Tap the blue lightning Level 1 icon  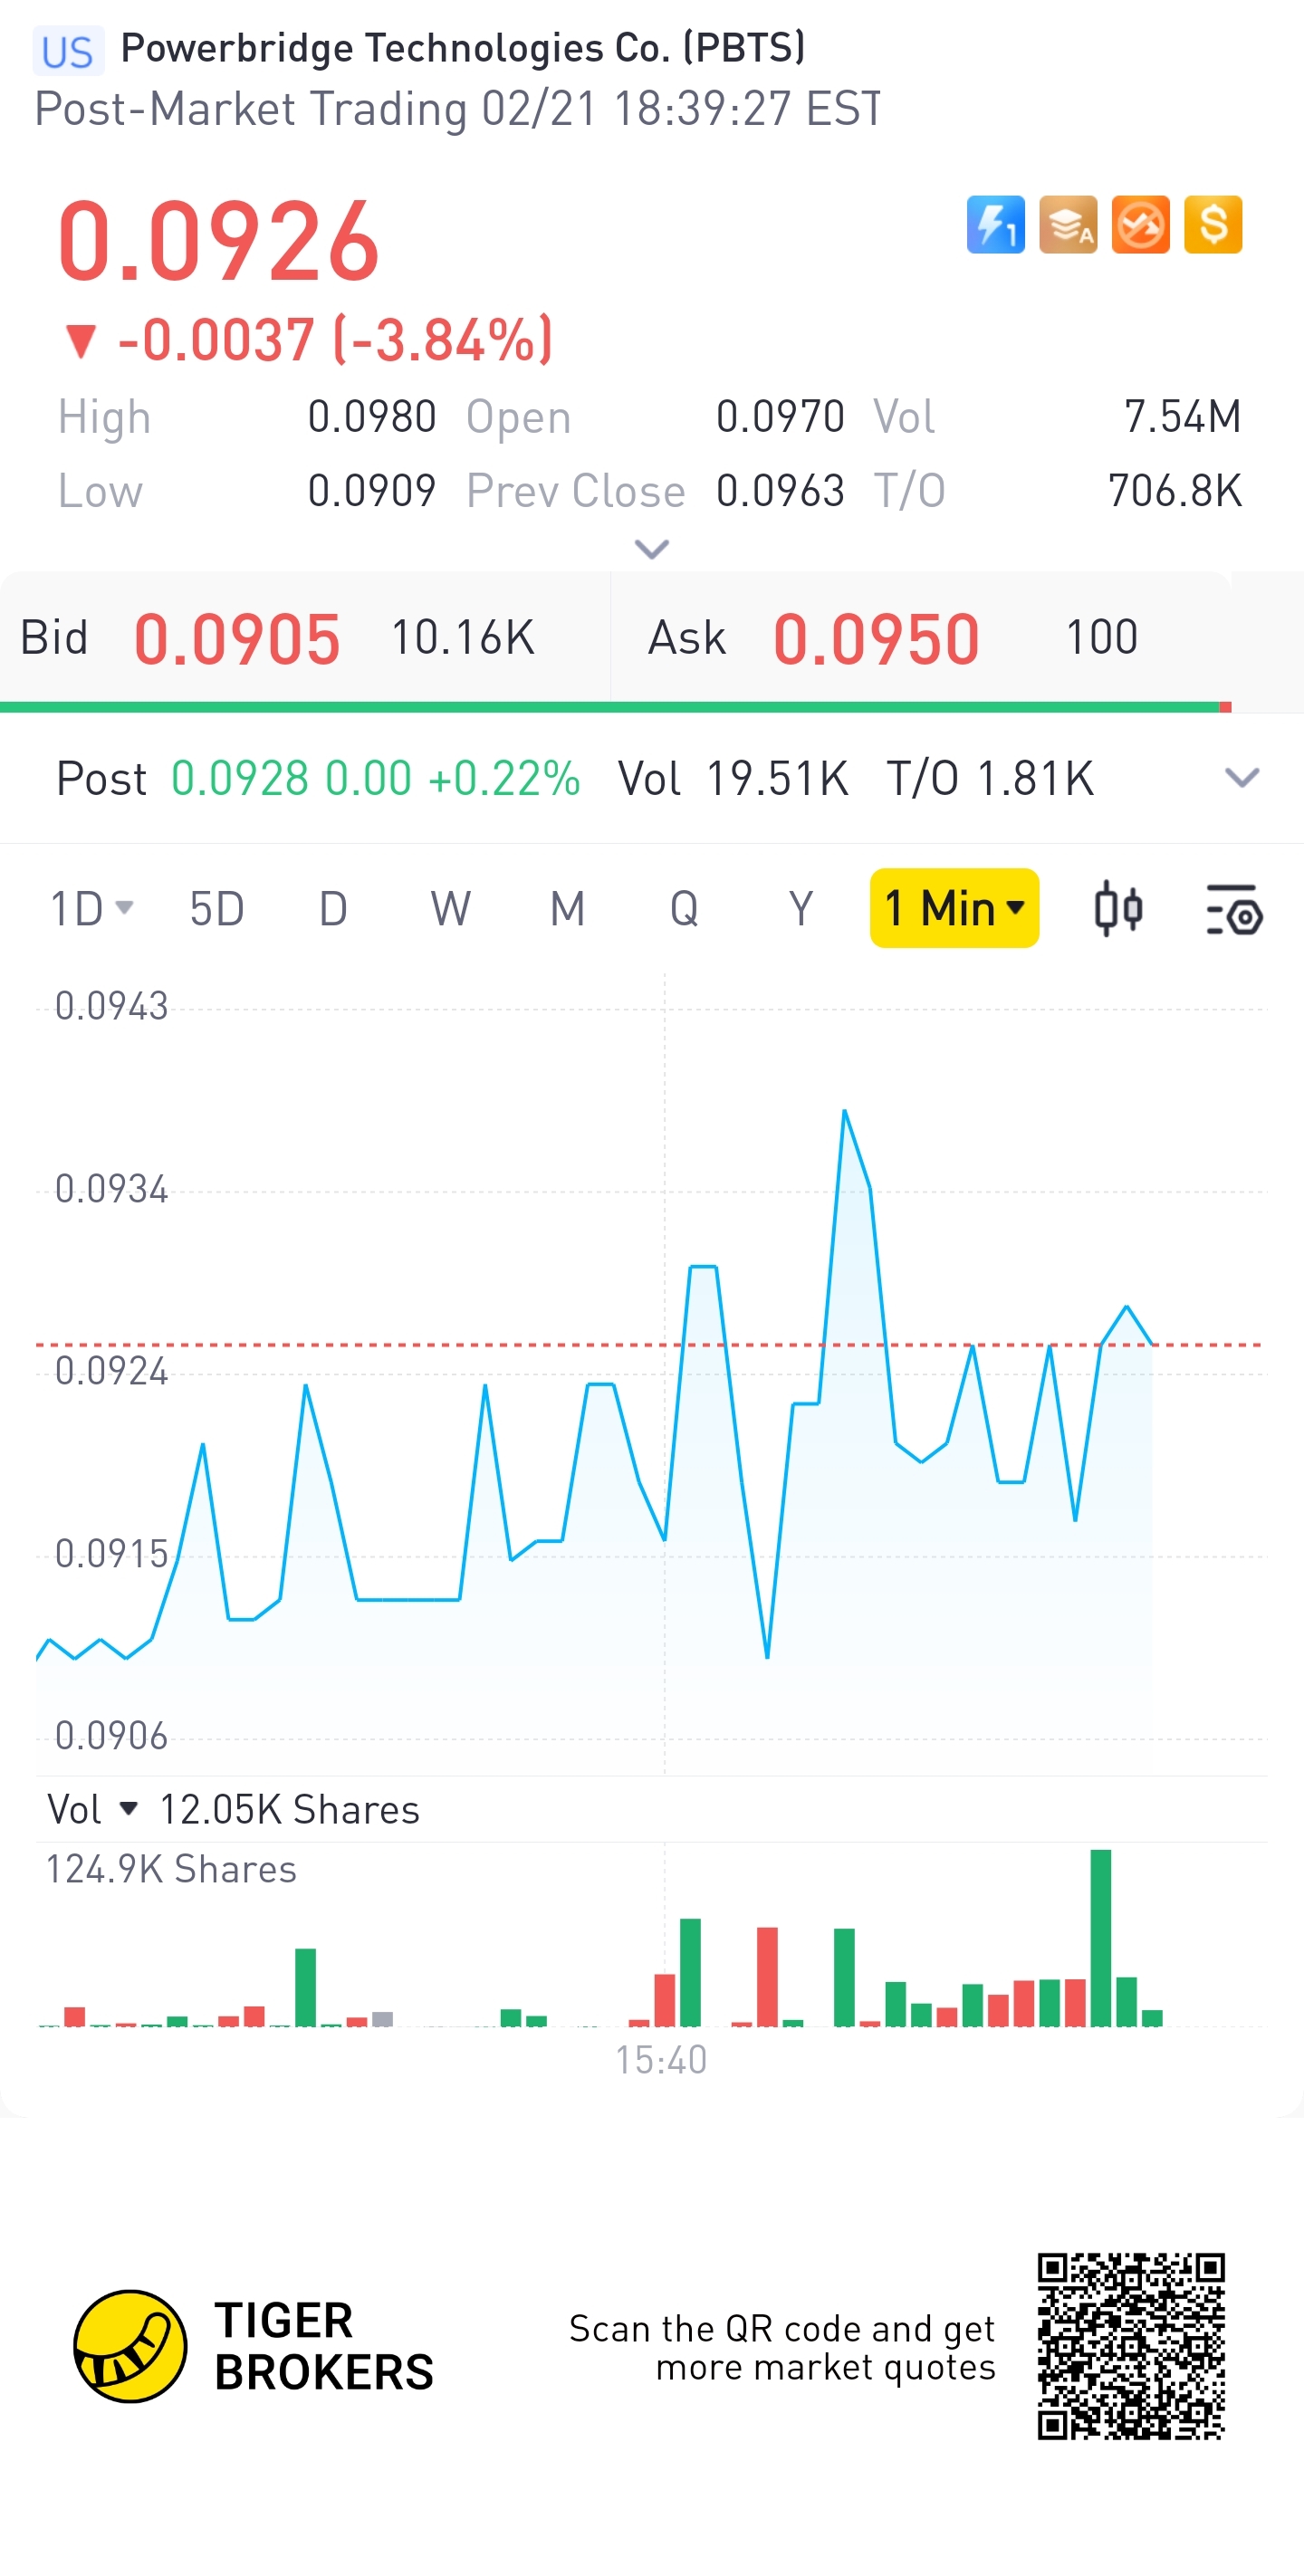coord(995,225)
